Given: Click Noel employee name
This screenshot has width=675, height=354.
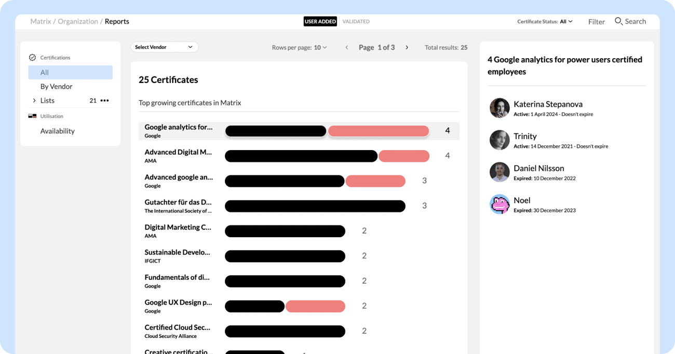Looking at the screenshot, I should (x=522, y=200).
